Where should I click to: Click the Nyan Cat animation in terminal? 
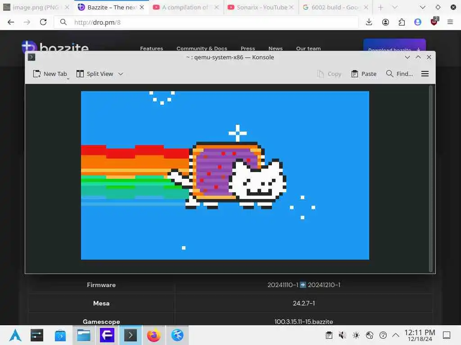tap(225, 175)
